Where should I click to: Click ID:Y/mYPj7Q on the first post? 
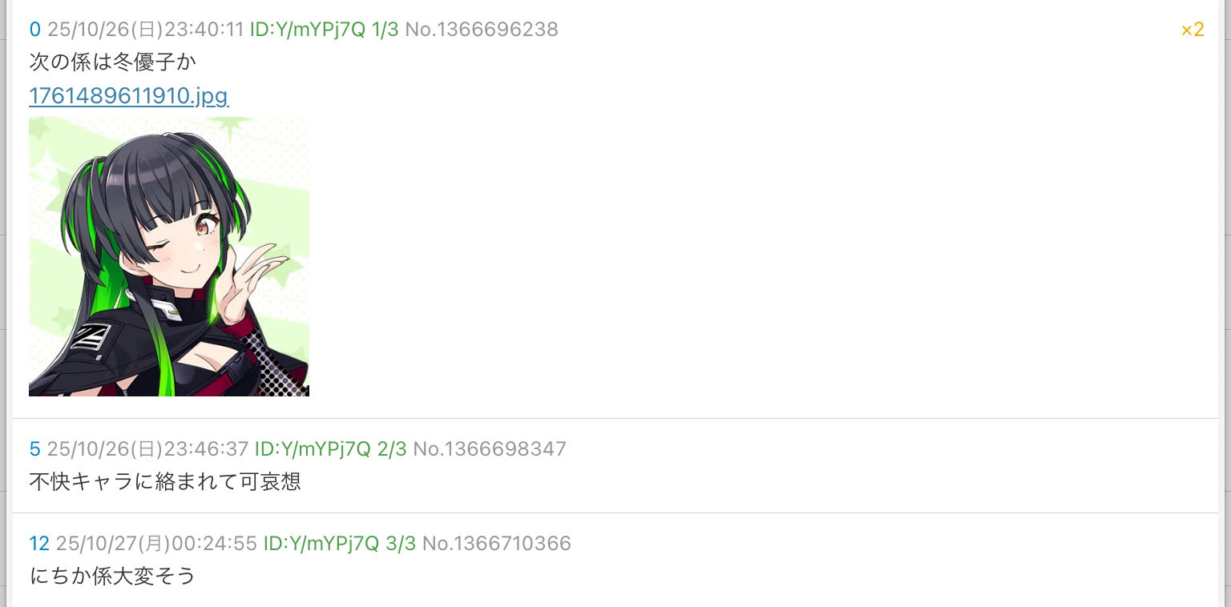pos(308,30)
